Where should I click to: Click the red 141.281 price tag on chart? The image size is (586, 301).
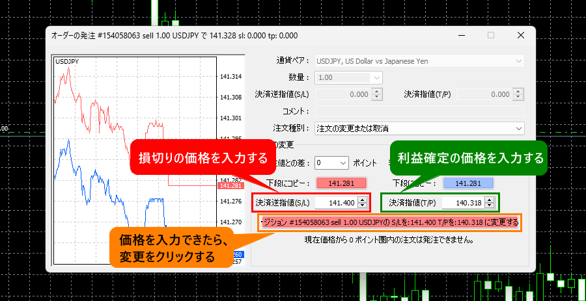(x=230, y=186)
